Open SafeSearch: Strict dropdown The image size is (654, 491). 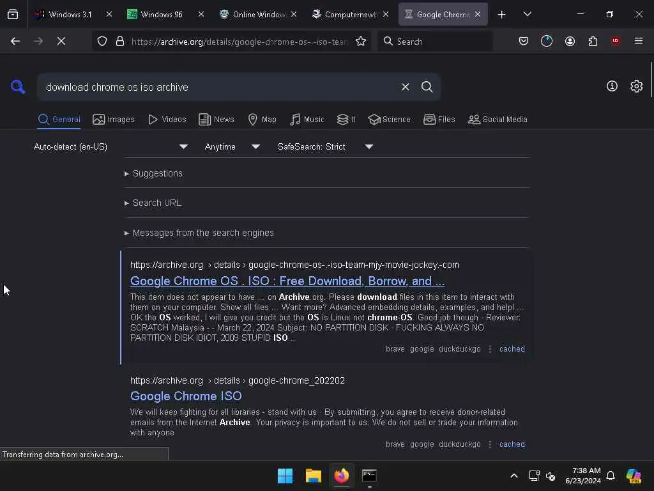coord(325,146)
